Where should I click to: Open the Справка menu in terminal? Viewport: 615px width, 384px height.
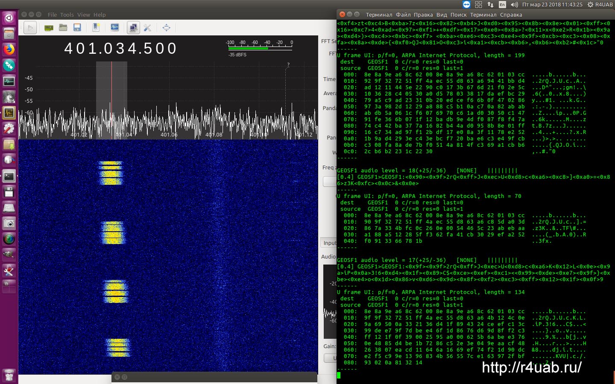click(511, 15)
